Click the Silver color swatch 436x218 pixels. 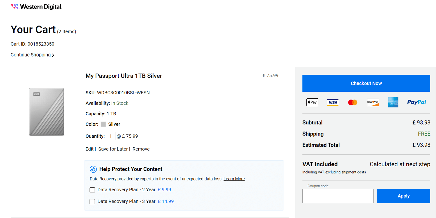pyautogui.click(x=103, y=124)
